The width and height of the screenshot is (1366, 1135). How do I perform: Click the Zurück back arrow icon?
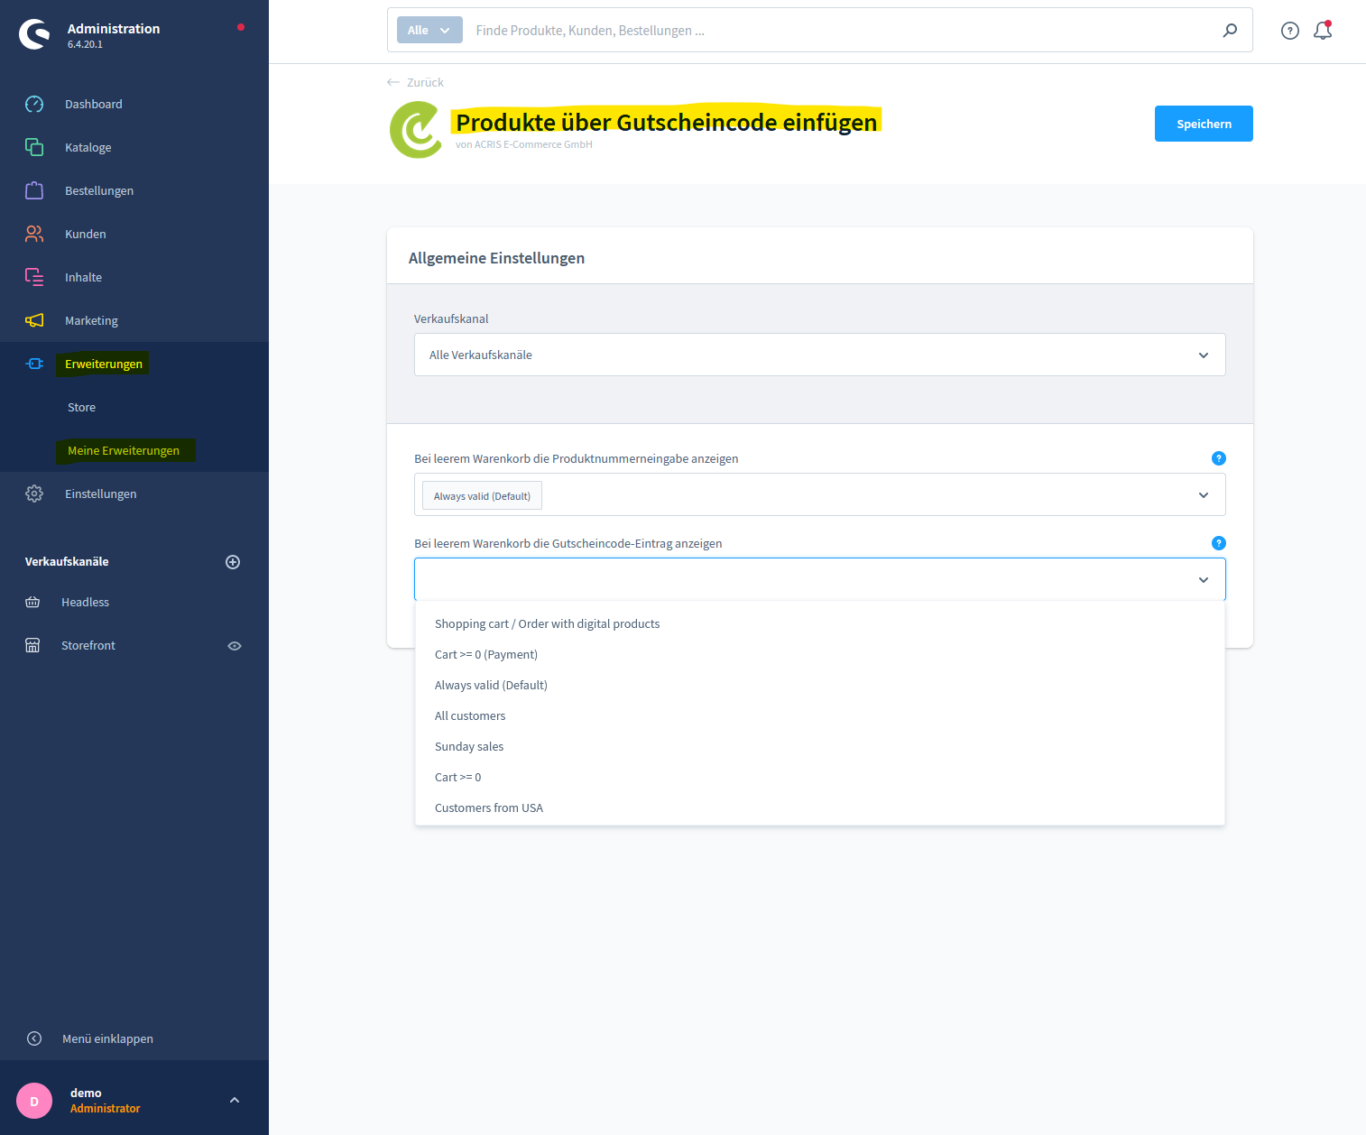coord(393,82)
